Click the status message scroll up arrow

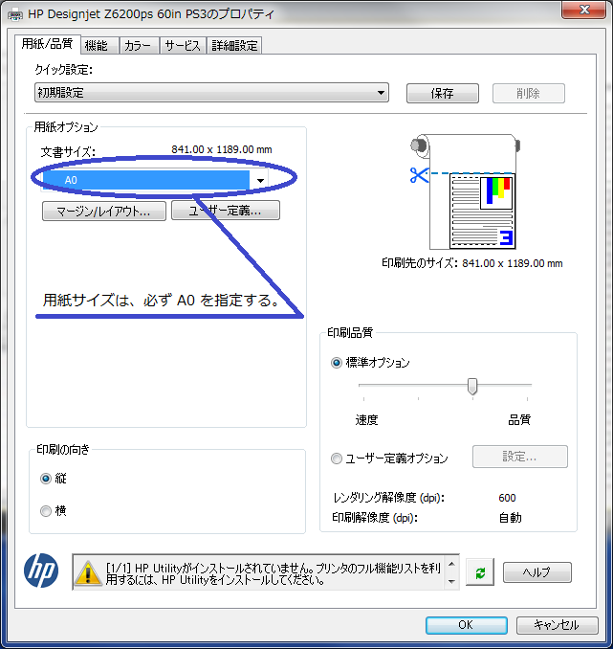tap(451, 564)
